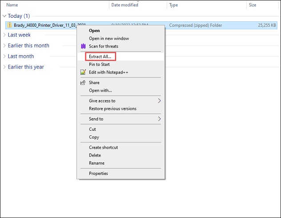Open the Send to submenu arrow
Viewport: 281px width, 218px height.
[159, 119]
